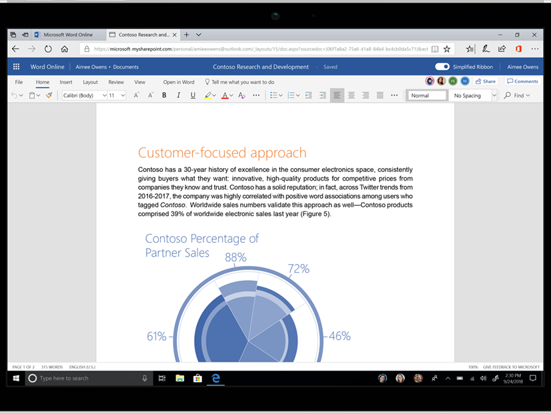551x414 pixels.
Task: Switch to the Home ribbon tab
Action: tap(43, 82)
